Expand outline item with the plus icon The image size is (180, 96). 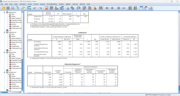(119, 8)
